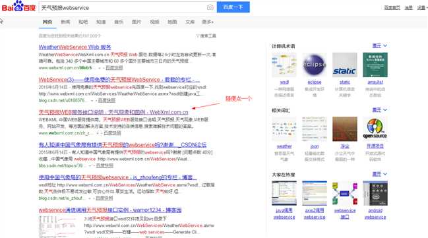The image size is (428, 238).
Task: Click the static logo thumbnail
Action: (x=345, y=65)
